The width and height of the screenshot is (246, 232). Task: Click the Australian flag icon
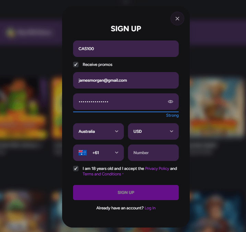click(83, 153)
